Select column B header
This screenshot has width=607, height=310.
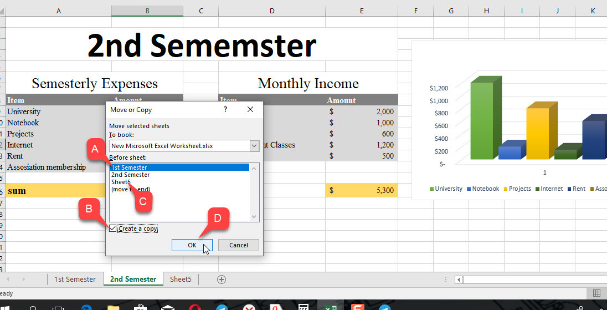click(x=147, y=11)
